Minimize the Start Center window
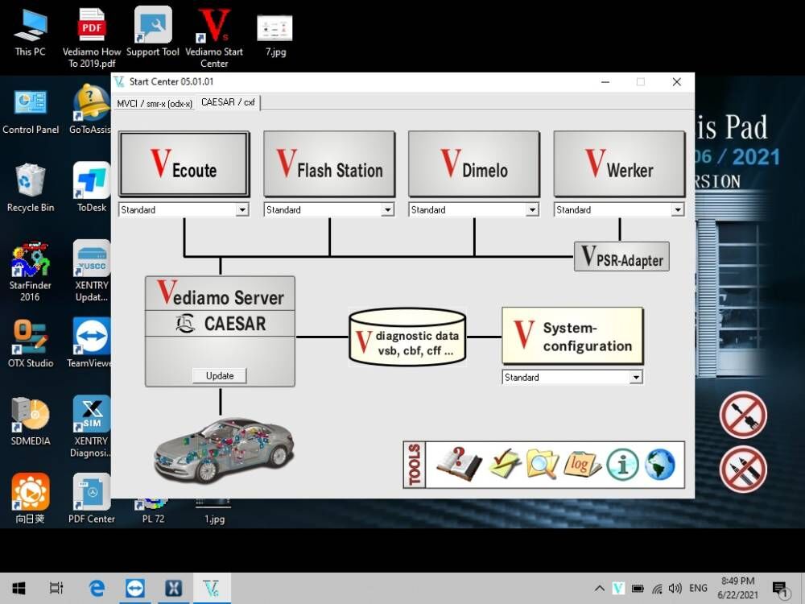Image resolution: width=805 pixels, height=604 pixels. pos(605,82)
